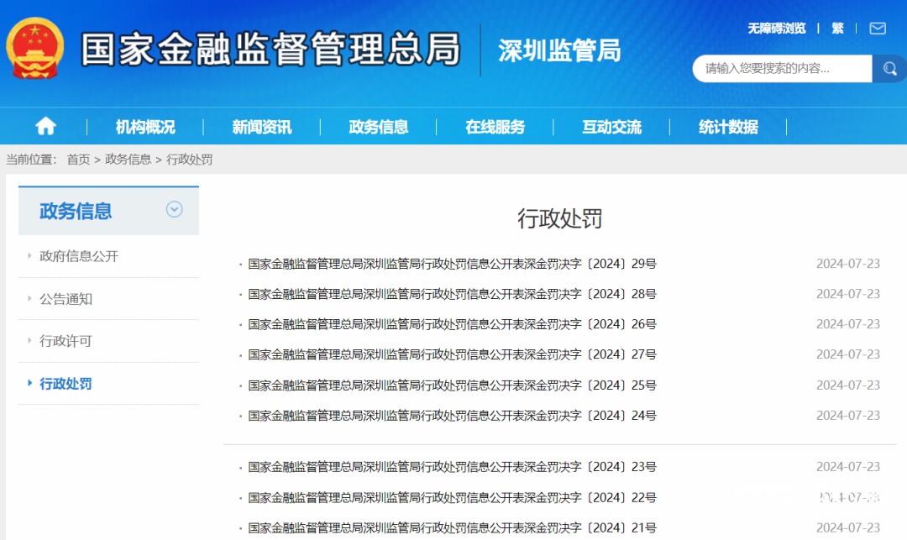This screenshot has width=907, height=540.
Task: Open the 互动交流 navigation item
Action: pos(611,127)
